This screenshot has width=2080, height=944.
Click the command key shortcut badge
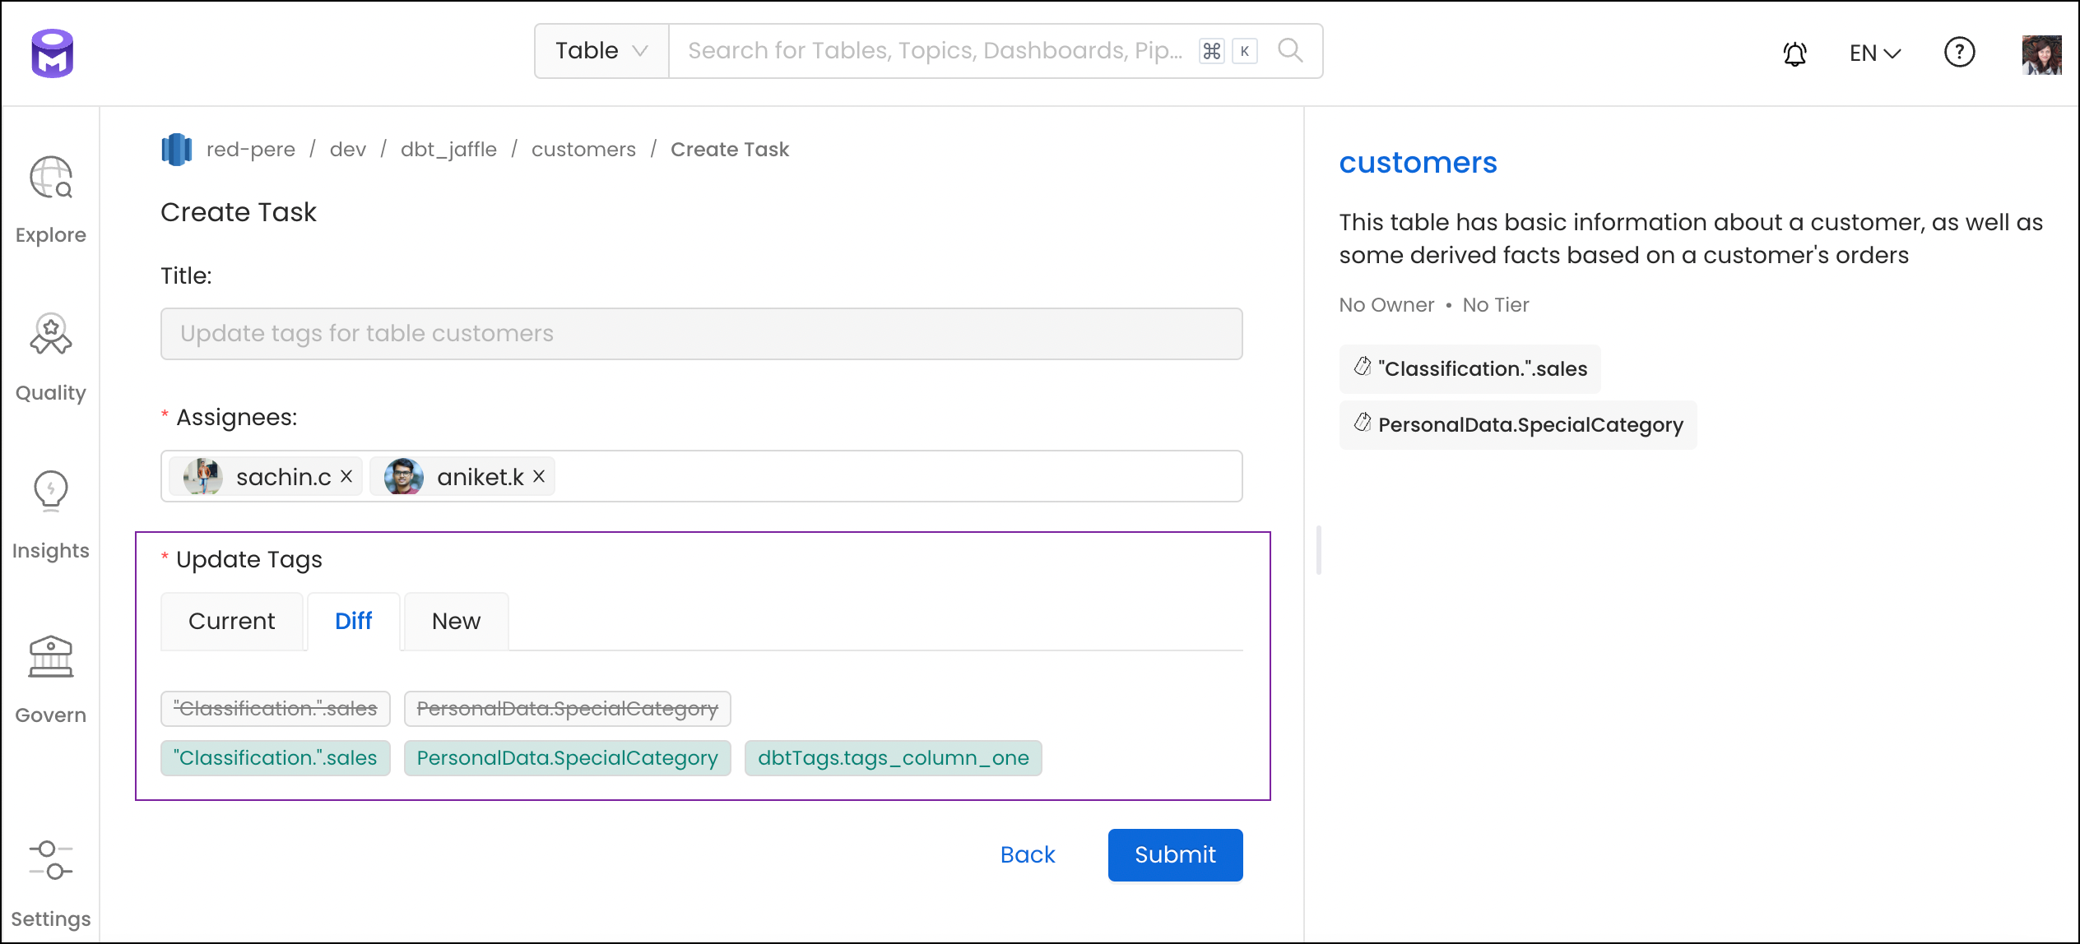(1211, 51)
